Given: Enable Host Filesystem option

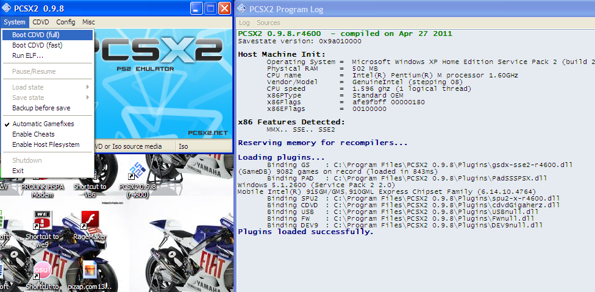Looking at the screenshot, I should 48,144.
